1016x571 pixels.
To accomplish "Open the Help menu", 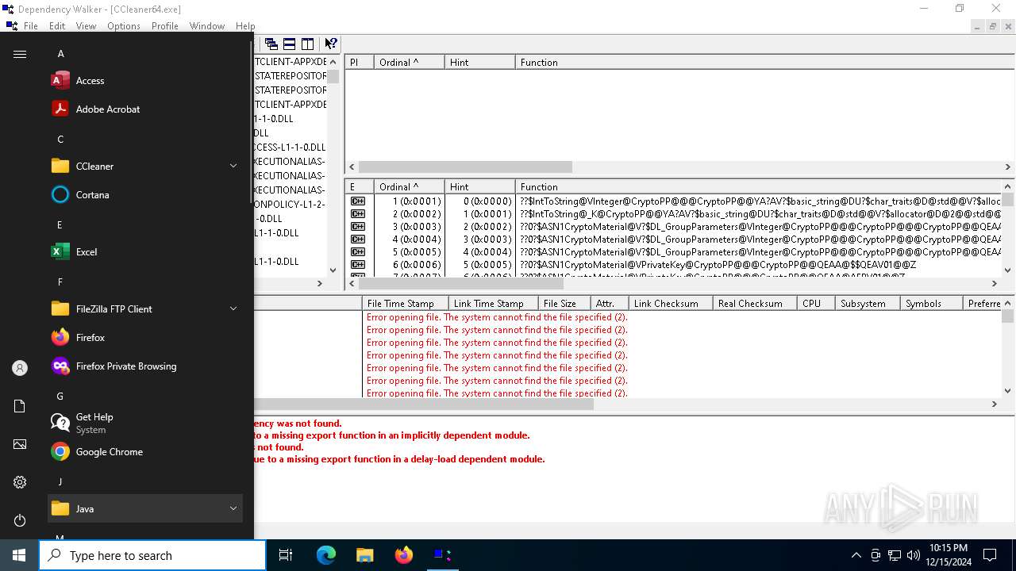I will click(x=245, y=26).
